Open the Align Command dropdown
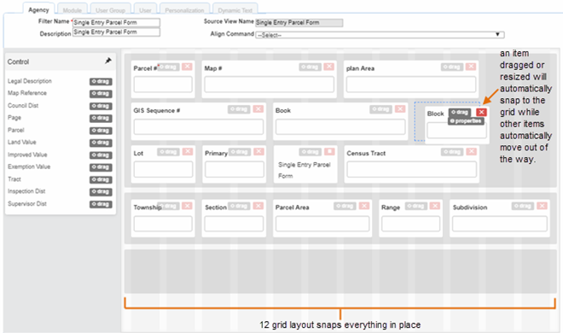This screenshot has height=333, width=563. 380,35
